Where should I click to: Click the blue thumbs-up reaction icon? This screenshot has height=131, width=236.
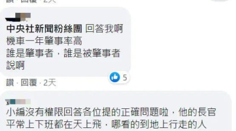115,77
